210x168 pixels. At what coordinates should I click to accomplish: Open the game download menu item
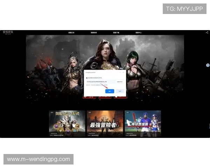pos(116,33)
